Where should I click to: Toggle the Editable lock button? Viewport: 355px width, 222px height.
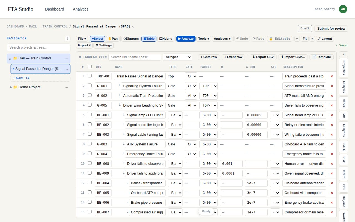pyautogui.click(x=280, y=39)
